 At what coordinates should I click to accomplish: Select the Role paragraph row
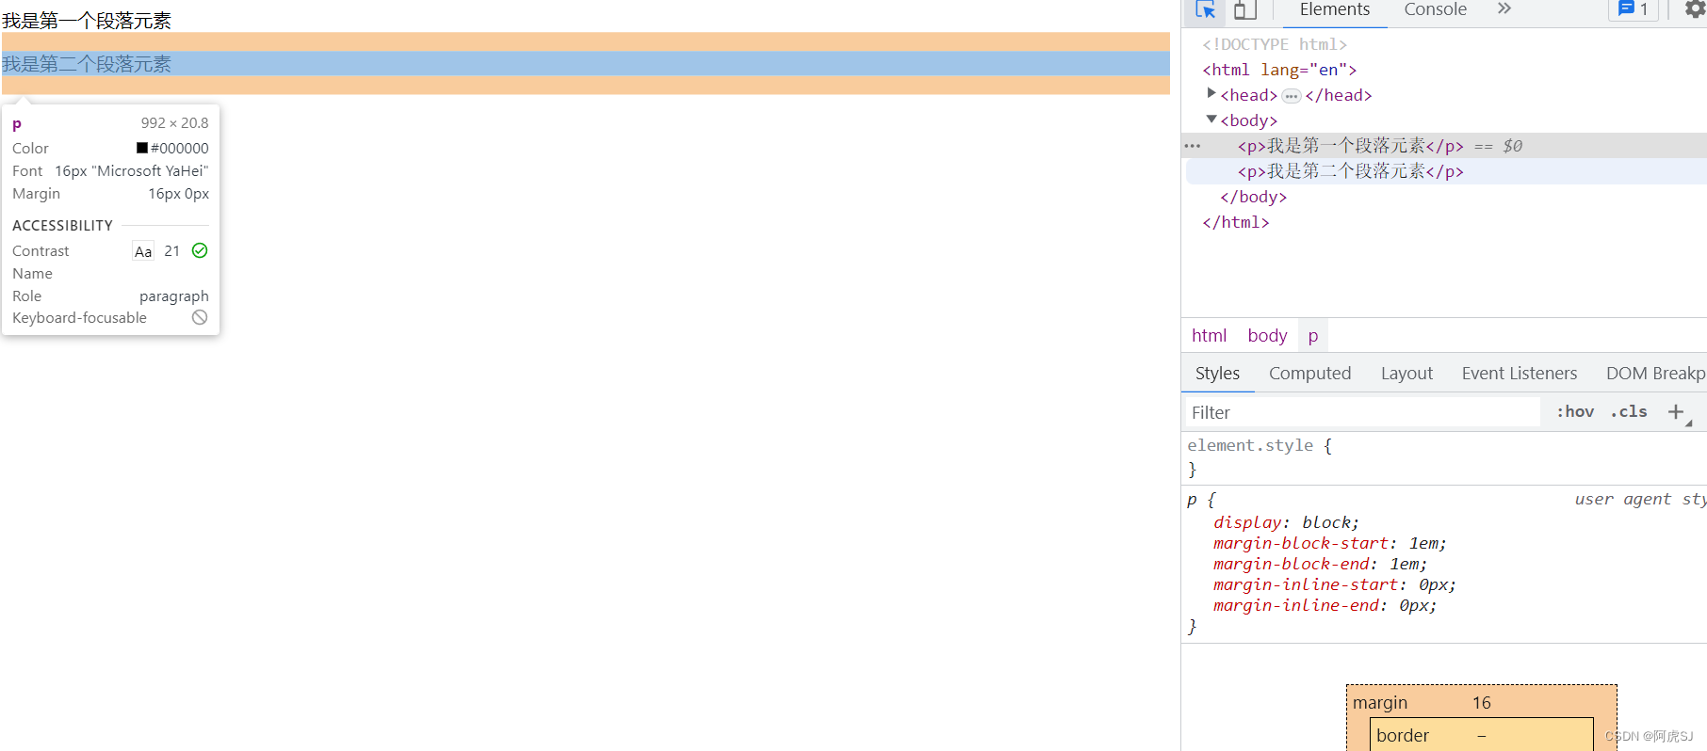(110, 296)
